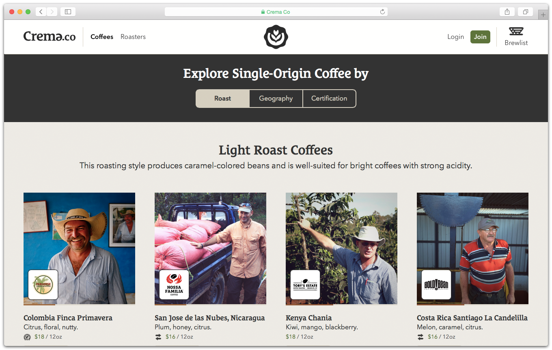Click the Bold Bean roaster logo
Viewport: 552px width, 350px height.
pyautogui.click(x=436, y=285)
